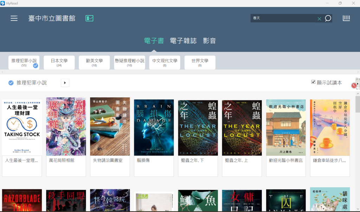Click the vertical scrollbar up arrow
Image resolution: width=360 pixels, height=212 pixels.
[x=358, y=94]
